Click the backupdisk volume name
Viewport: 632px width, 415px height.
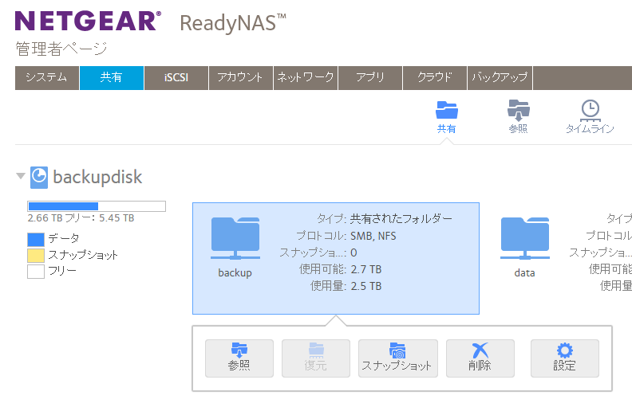point(97,177)
